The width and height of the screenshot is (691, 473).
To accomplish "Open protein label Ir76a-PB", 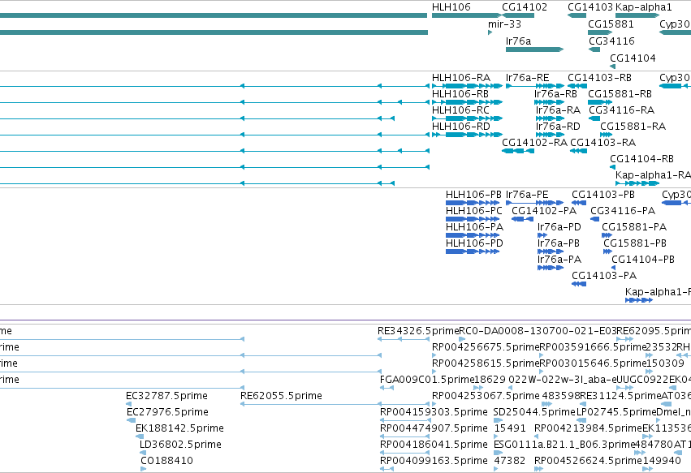I will point(559,243).
